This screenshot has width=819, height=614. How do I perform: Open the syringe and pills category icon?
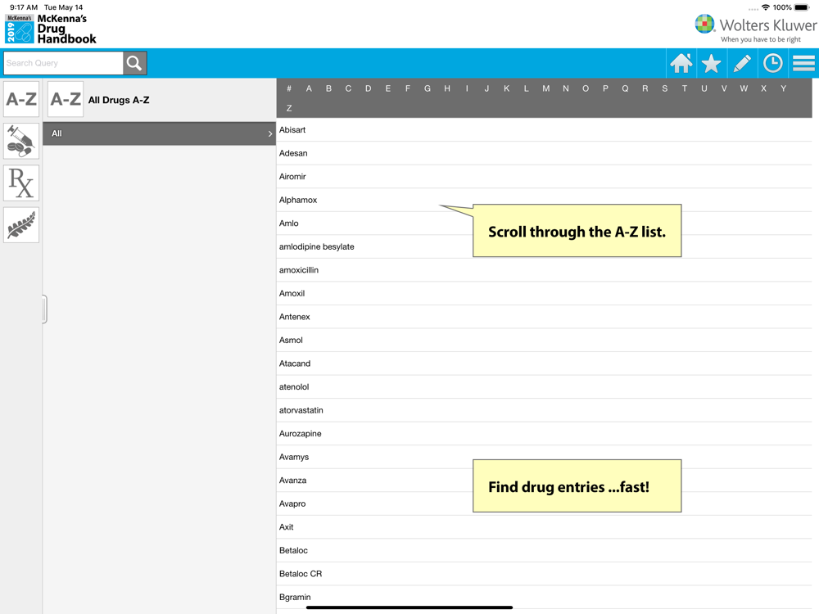[21, 141]
